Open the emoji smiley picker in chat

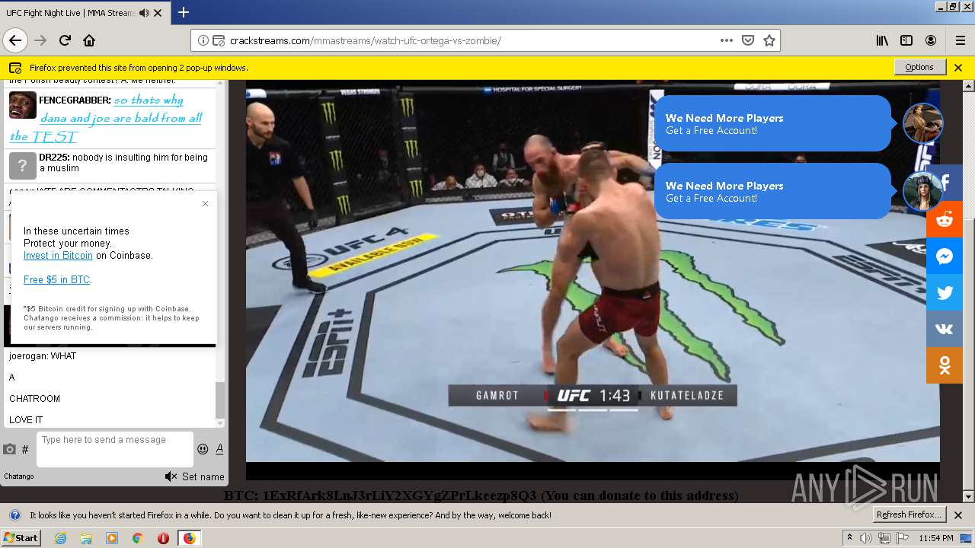(203, 449)
